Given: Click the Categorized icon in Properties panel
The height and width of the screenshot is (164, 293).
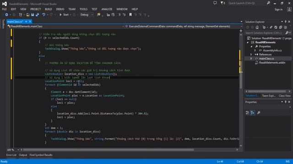Looking at the screenshot, I should 247,113.
